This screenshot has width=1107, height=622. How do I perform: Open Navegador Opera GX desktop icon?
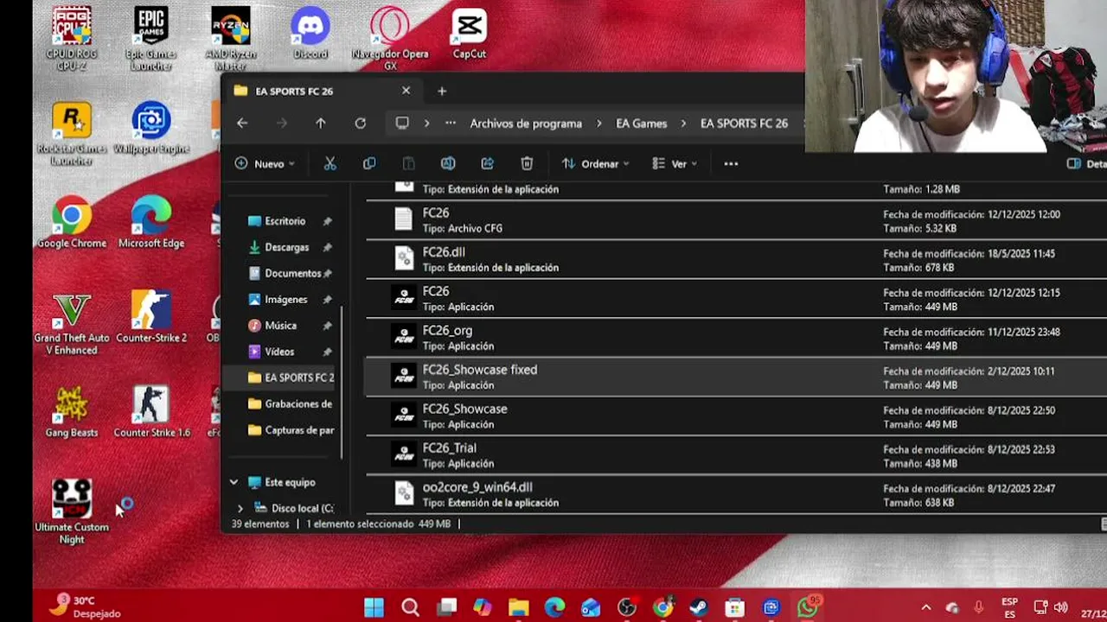(390, 39)
